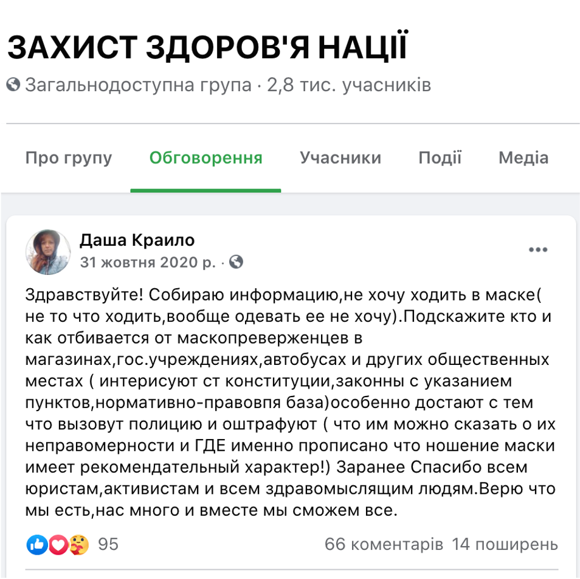580x579 pixels.
Task: Click the post's public audience globe icon
Action: [236, 262]
